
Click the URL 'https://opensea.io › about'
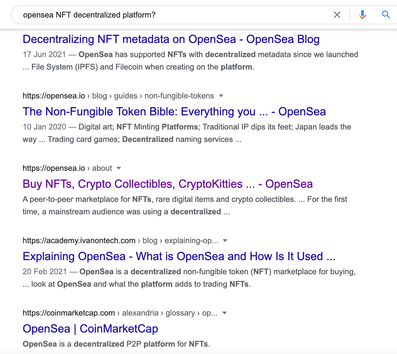pyautogui.click(x=67, y=168)
